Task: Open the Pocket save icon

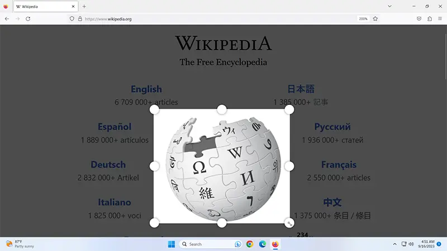Action: click(x=419, y=19)
